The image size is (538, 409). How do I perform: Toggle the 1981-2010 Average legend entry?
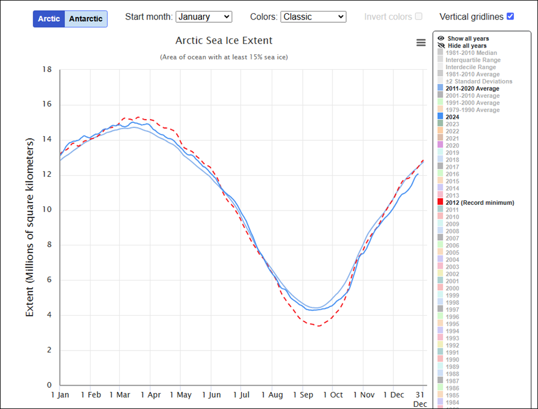[x=472, y=74]
